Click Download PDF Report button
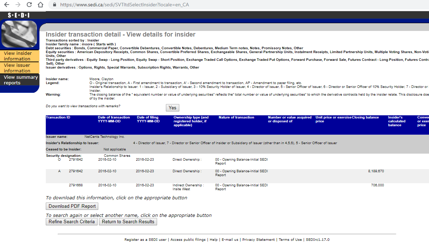The width and height of the screenshot is (429, 251). 72,206
